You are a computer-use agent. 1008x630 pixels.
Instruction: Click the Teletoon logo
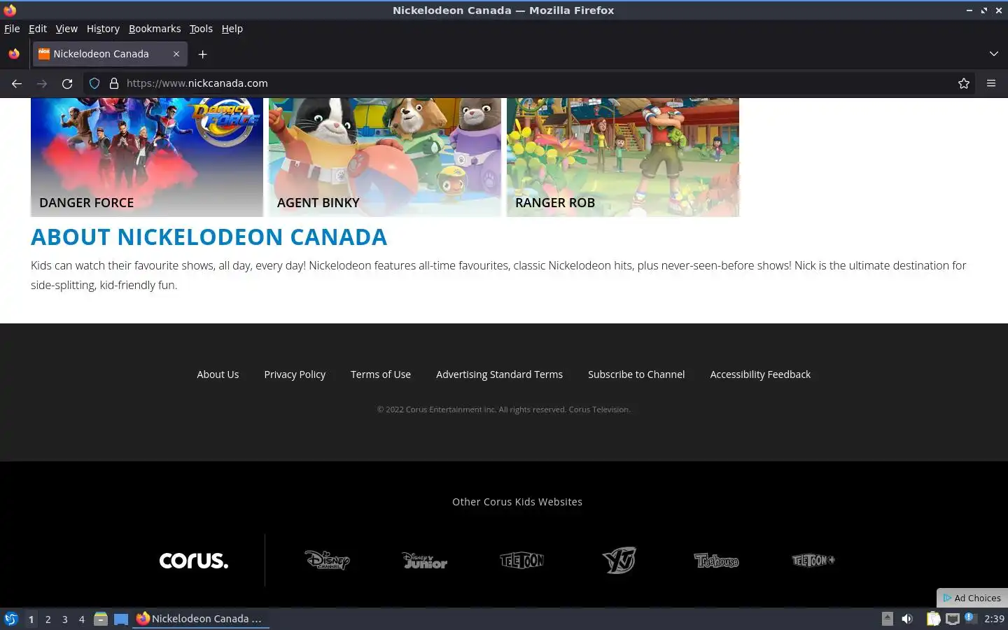pyautogui.click(x=521, y=560)
